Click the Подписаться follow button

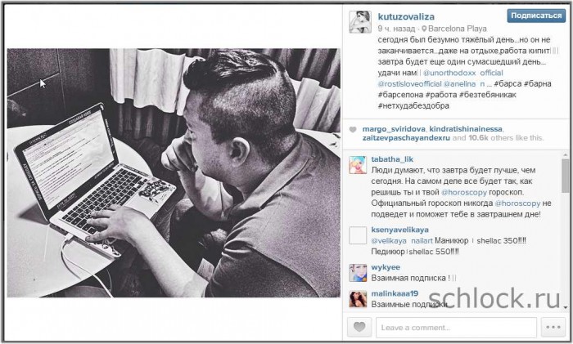point(536,16)
